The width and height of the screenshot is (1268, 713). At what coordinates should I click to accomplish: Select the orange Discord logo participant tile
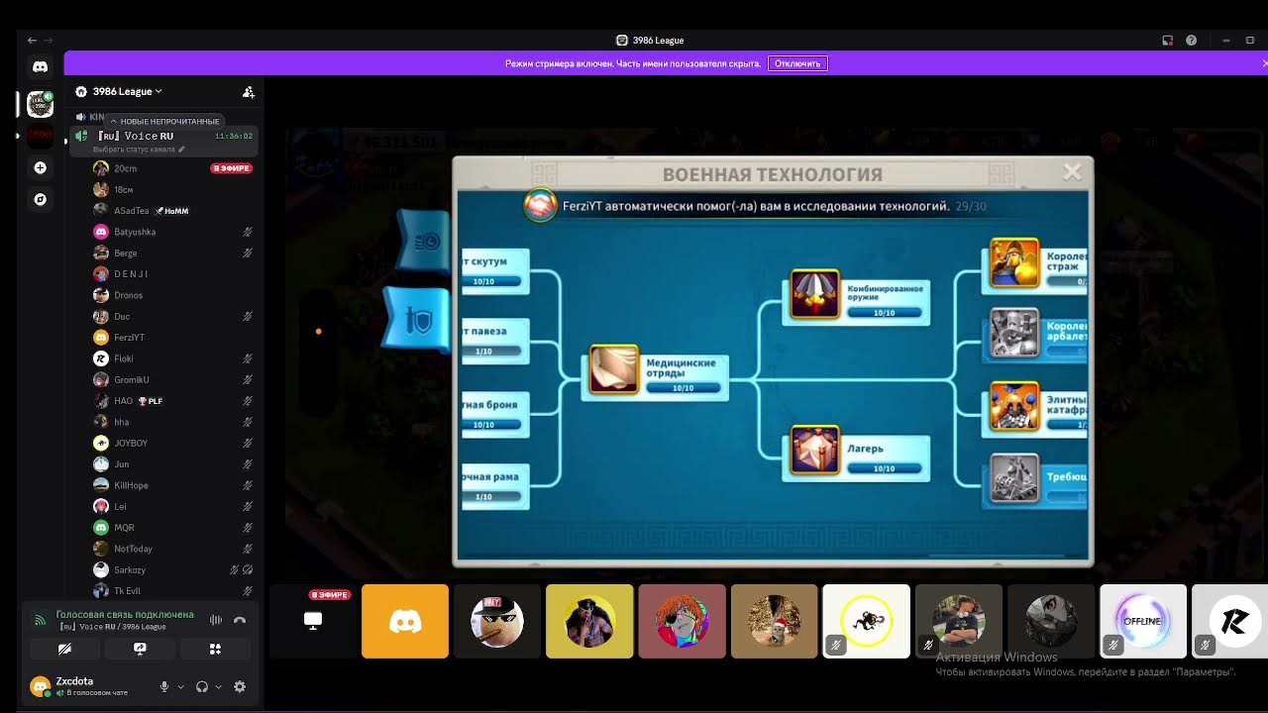tap(405, 621)
